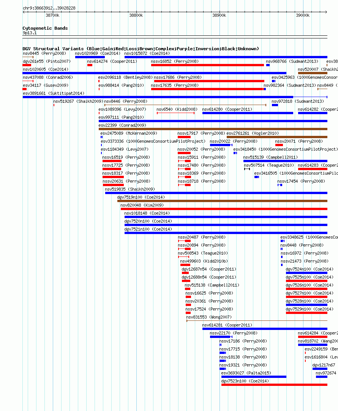338x411 pixels.
Task: Click the esv2096118 (Bentley2008) label
Action: coord(125,77)
